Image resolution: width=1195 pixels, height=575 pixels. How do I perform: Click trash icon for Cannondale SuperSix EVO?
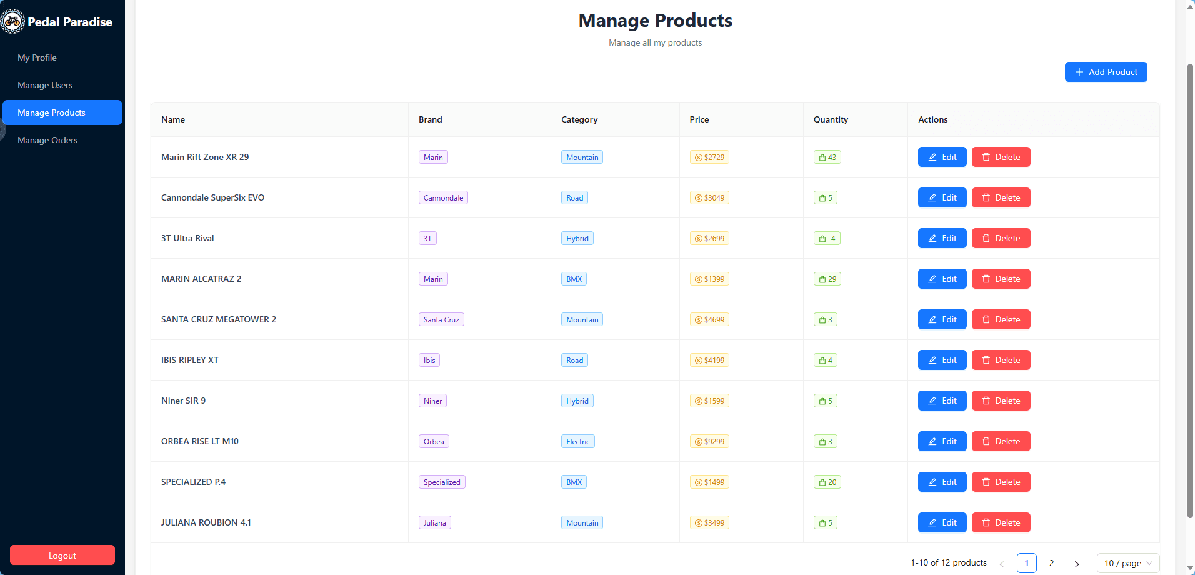click(x=986, y=198)
